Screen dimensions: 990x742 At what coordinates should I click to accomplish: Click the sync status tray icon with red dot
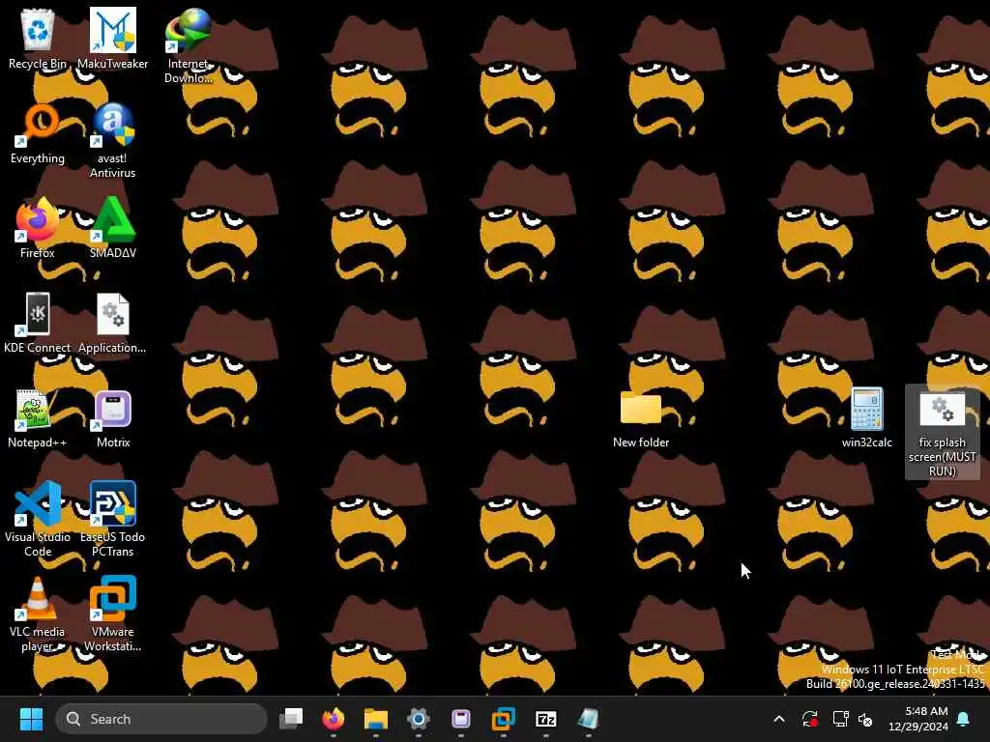pos(810,719)
